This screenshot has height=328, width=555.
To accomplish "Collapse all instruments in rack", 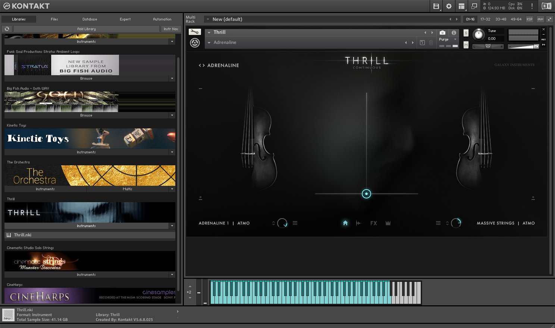I will (x=550, y=19).
